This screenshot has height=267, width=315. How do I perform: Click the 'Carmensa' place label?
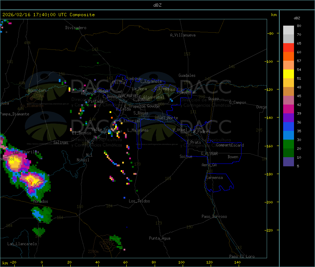tap(214, 178)
